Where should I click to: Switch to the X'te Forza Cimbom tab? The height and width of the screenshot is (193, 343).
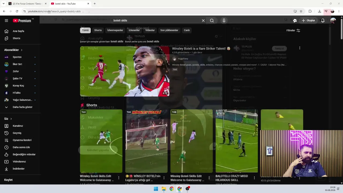27,4
